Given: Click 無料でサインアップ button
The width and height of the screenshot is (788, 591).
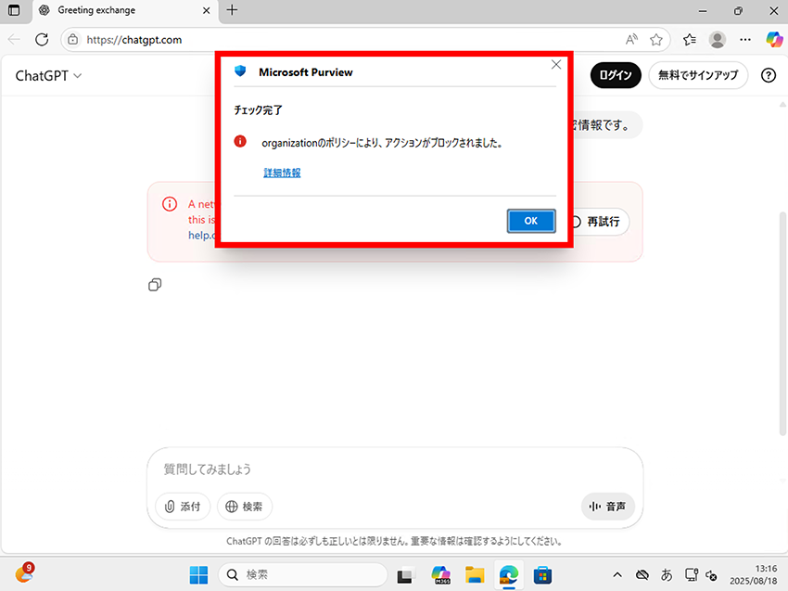Looking at the screenshot, I should 698,76.
